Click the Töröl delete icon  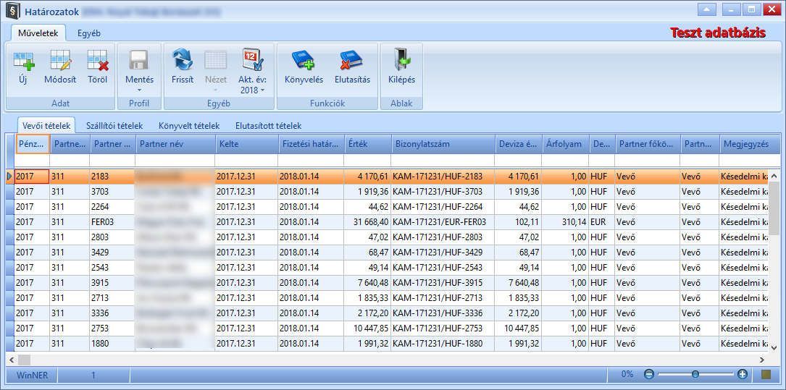pyautogui.click(x=98, y=60)
